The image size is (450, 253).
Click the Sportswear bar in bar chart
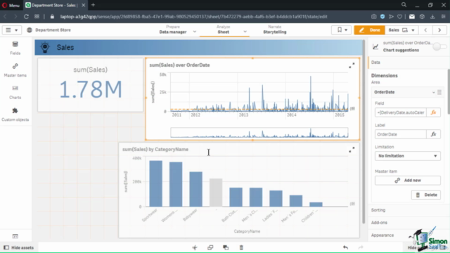pyautogui.click(x=156, y=183)
